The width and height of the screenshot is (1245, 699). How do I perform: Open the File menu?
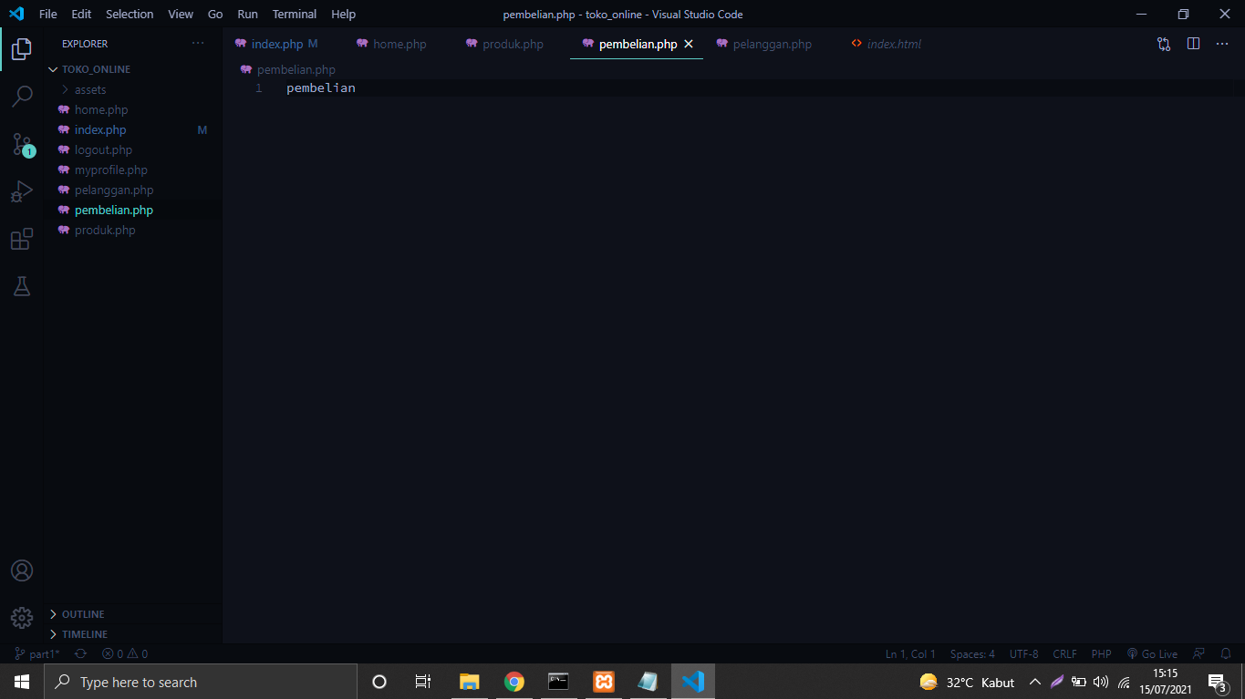(x=48, y=14)
